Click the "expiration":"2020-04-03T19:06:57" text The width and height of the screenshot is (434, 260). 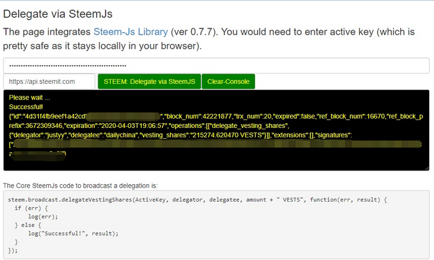pyautogui.click(x=116, y=126)
